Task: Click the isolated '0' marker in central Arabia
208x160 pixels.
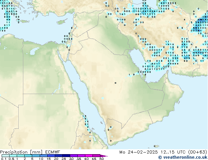Action: [x=115, y=83]
